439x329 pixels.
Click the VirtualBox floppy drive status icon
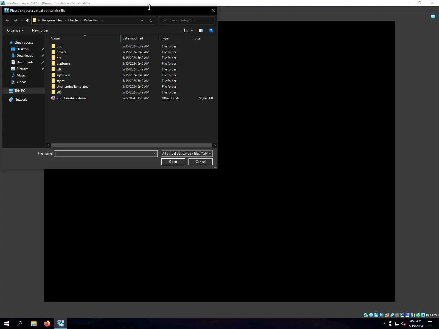tap(376, 315)
